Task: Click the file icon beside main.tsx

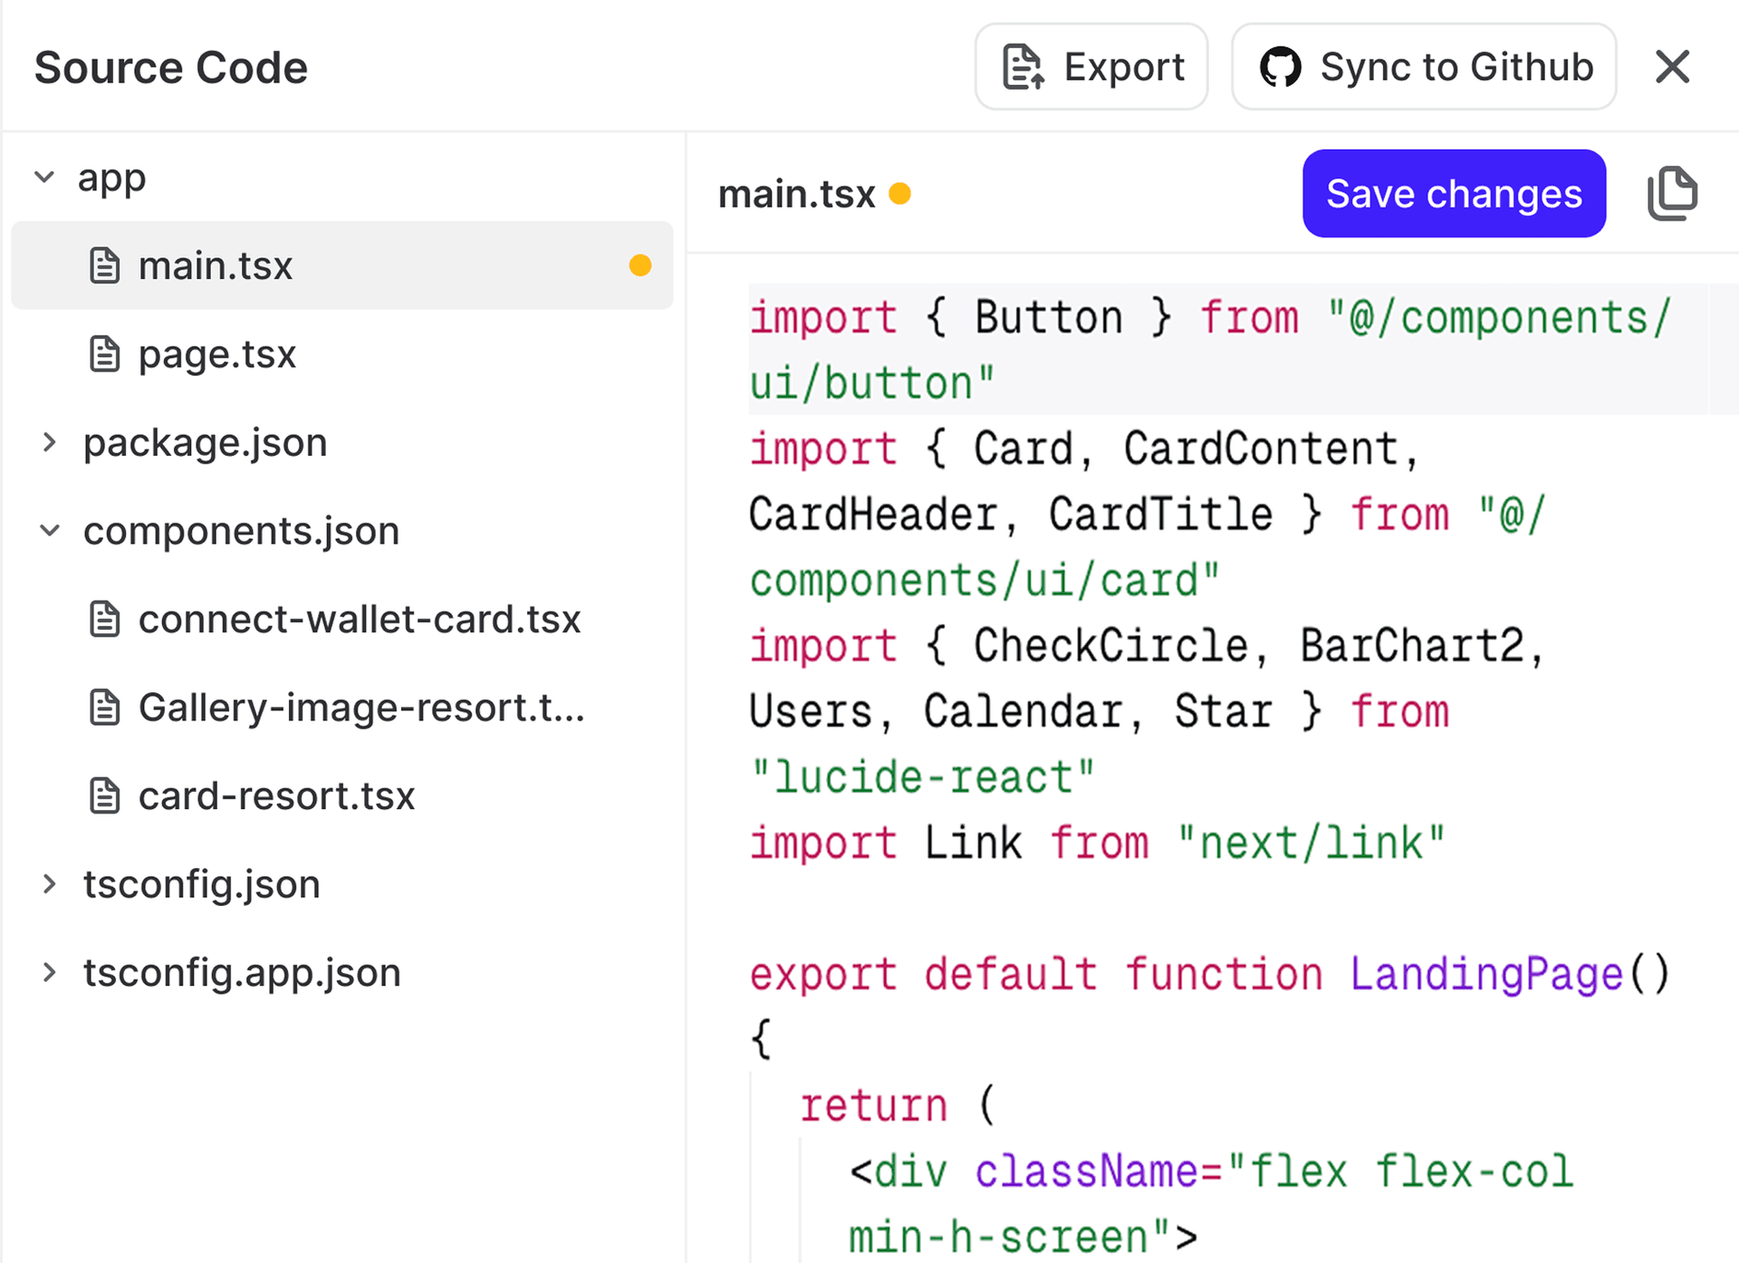Action: pyautogui.click(x=106, y=265)
